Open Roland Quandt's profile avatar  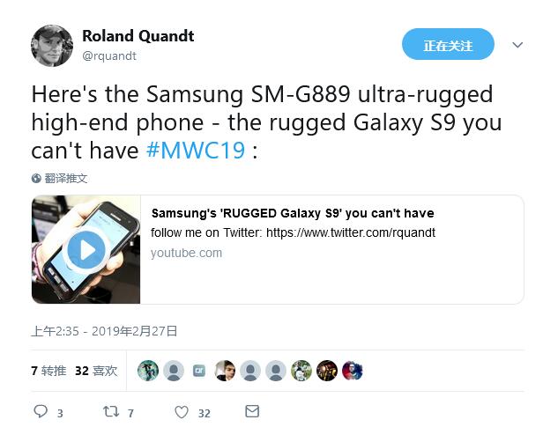tap(52, 46)
